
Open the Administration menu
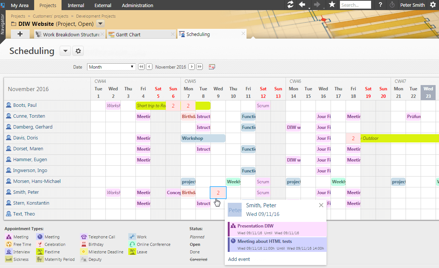point(137,5)
